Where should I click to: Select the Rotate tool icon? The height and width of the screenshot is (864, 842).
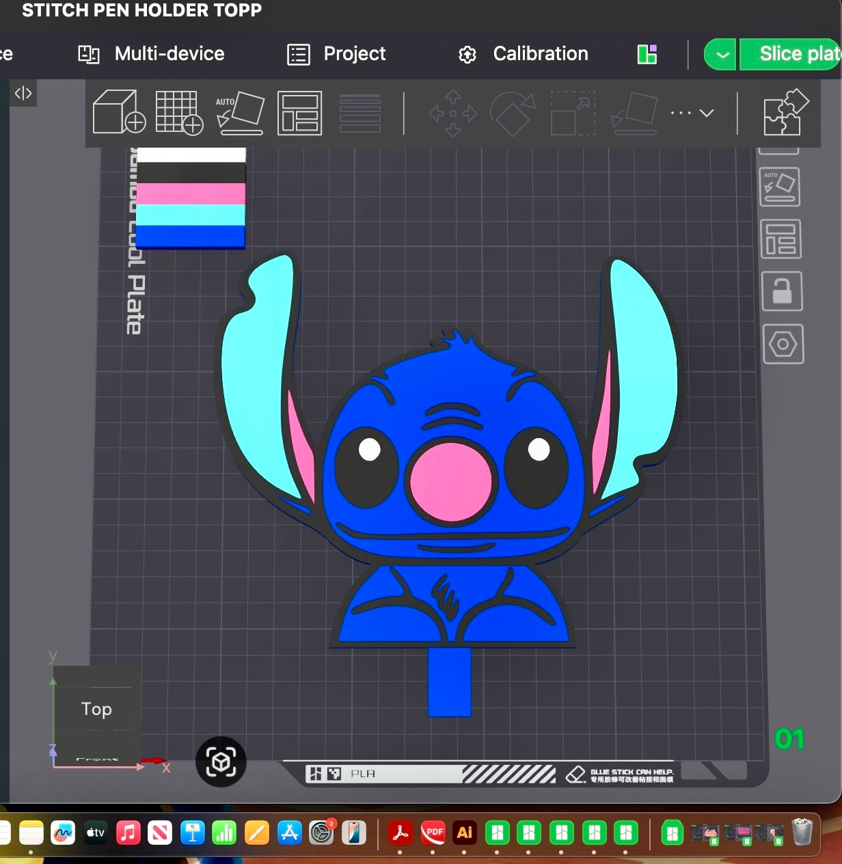point(513,113)
